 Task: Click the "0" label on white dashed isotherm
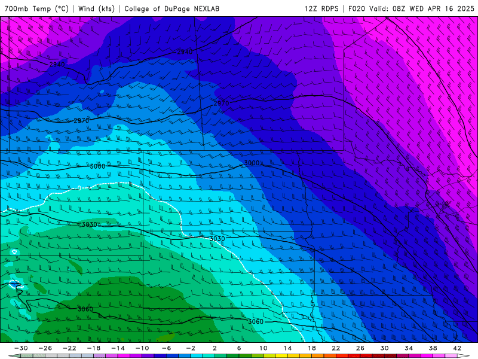coord(79,188)
